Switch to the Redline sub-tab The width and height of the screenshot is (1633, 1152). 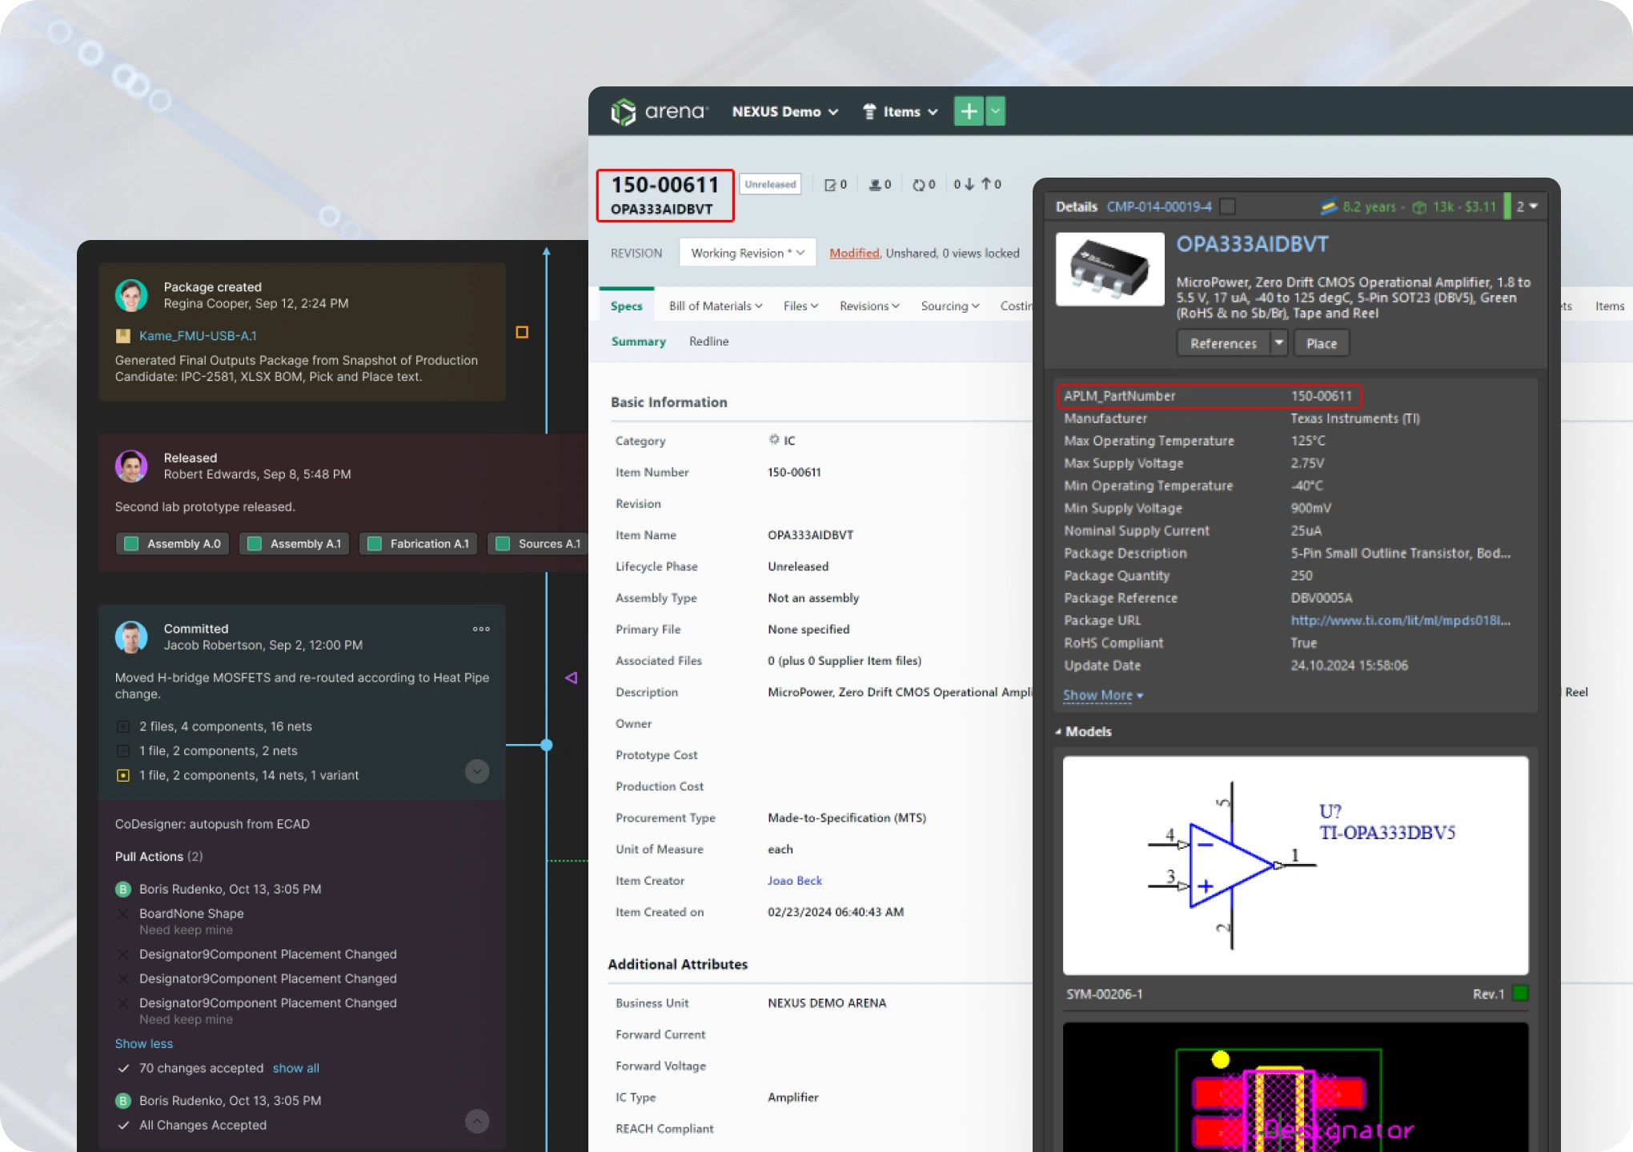tap(708, 342)
